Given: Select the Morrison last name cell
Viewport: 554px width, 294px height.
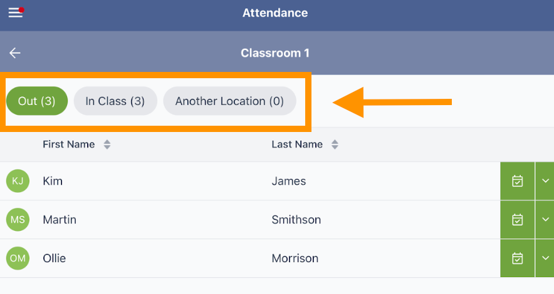Looking at the screenshot, I should coord(295,258).
